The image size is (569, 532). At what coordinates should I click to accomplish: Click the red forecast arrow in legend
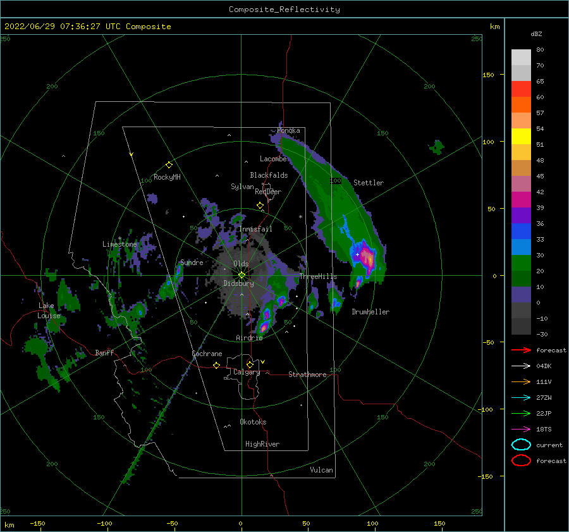[x=521, y=350]
